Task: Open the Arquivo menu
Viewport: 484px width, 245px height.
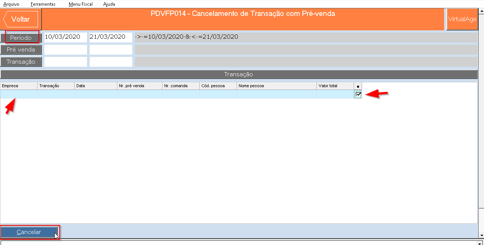Action: tap(11, 4)
